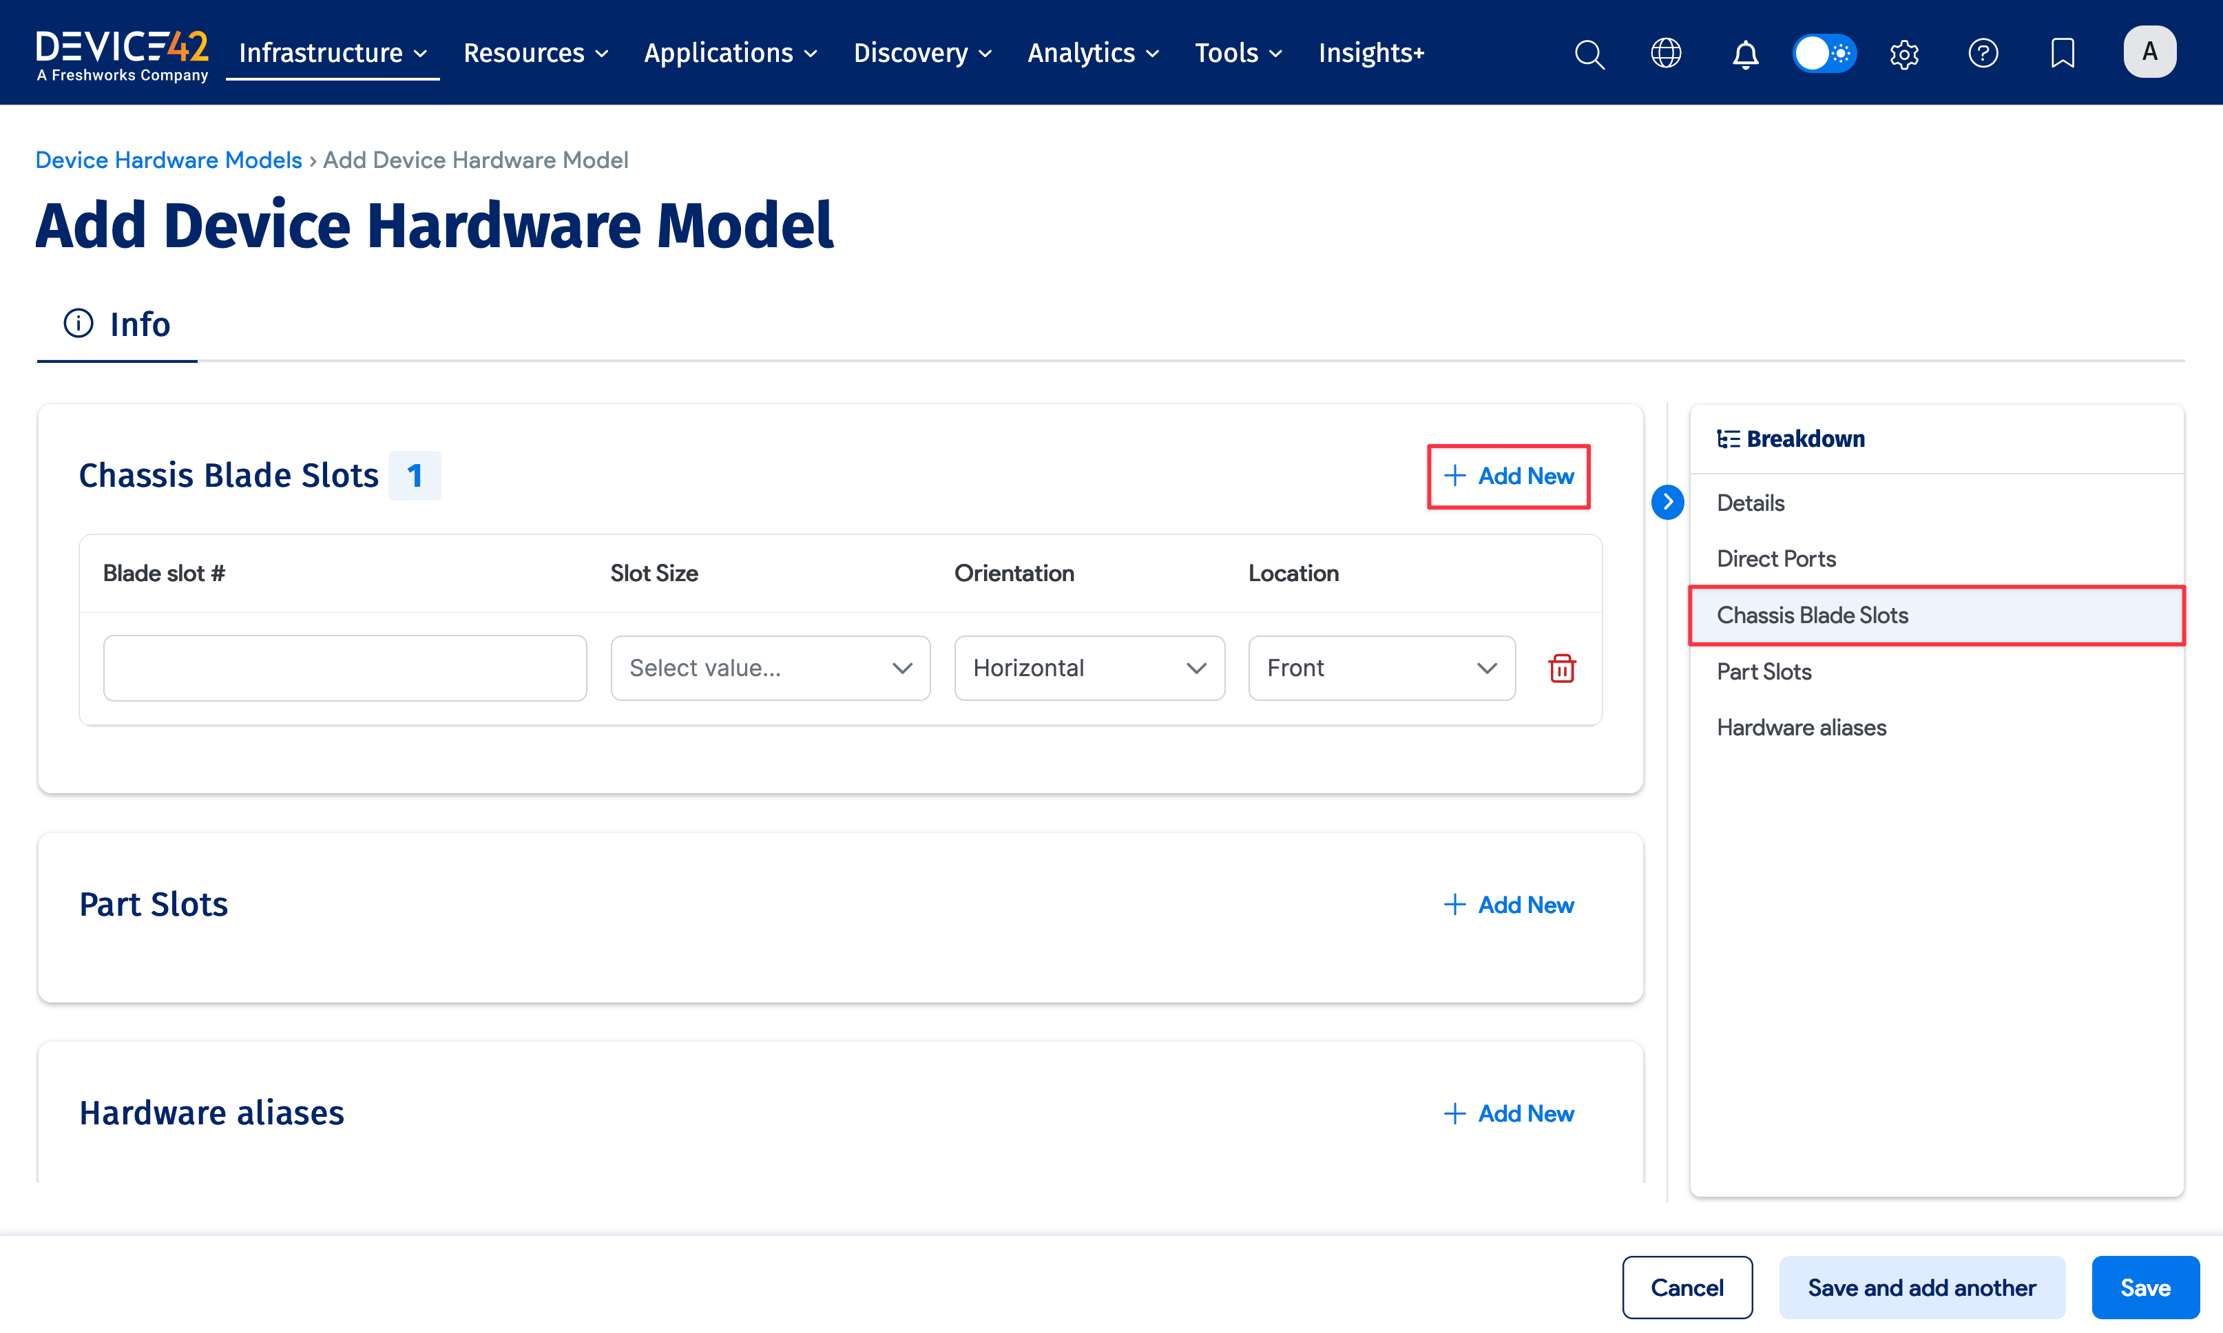The height and width of the screenshot is (1333, 2223).
Task: Open the user avatar menu
Action: pos(2149,52)
